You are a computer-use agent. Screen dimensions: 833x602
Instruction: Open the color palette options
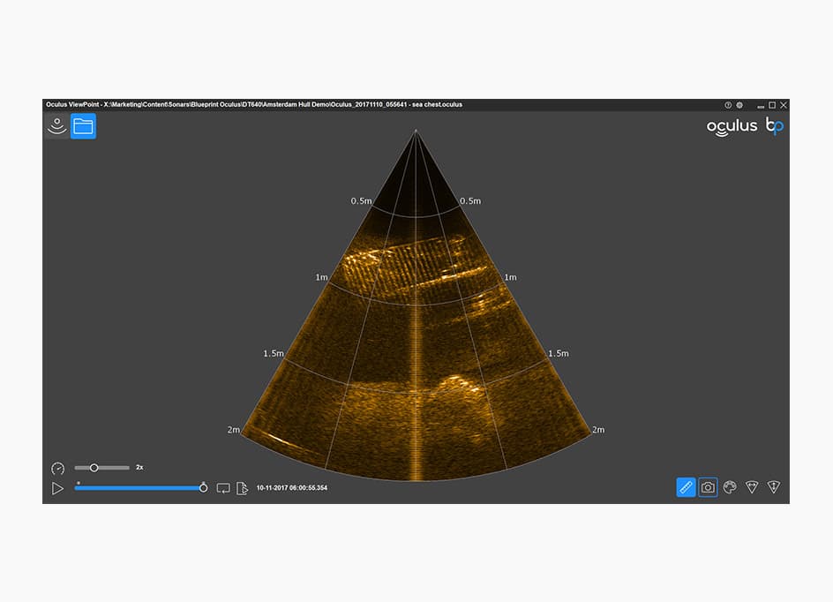730,486
